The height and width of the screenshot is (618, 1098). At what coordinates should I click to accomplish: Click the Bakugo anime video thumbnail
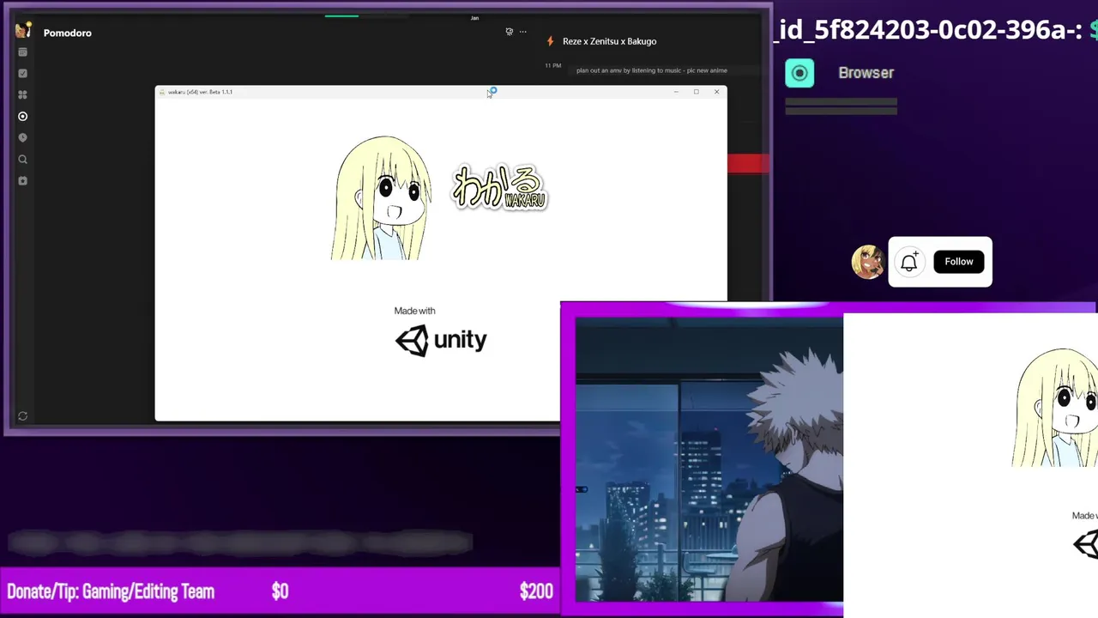709,459
